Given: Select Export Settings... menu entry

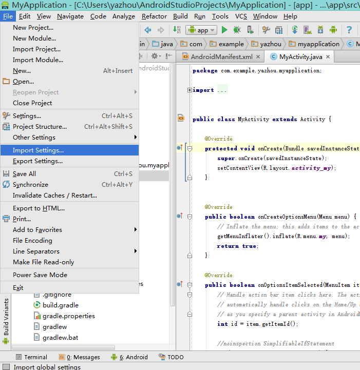Looking at the screenshot, I should click(x=69, y=161).
